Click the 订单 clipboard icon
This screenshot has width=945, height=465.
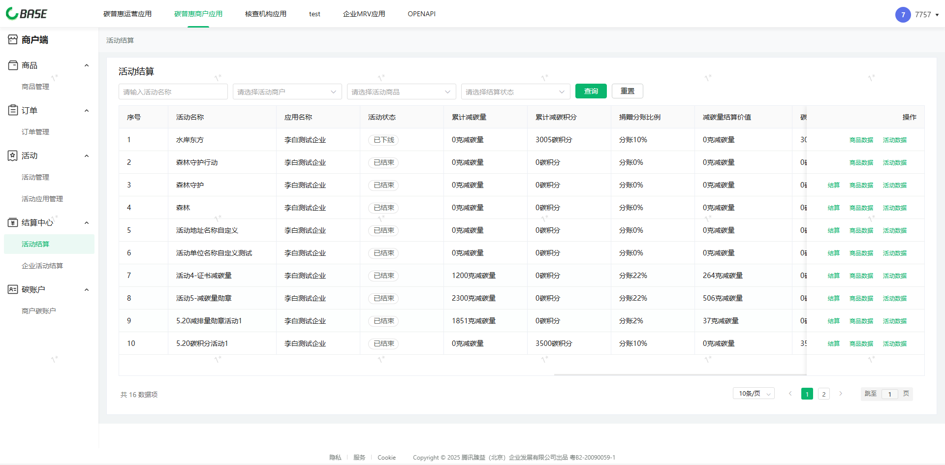[x=13, y=110]
